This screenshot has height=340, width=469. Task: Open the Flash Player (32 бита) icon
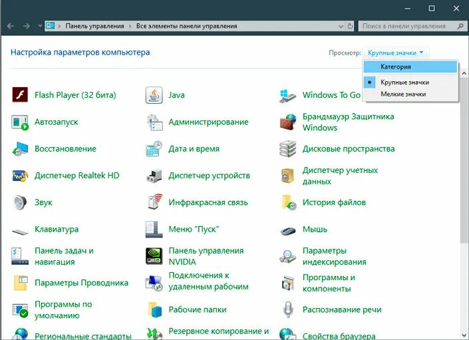[x=20, y=94]
